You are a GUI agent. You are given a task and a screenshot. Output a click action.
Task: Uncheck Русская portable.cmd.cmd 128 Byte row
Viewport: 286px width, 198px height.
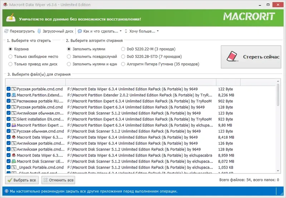pos(8,107)
